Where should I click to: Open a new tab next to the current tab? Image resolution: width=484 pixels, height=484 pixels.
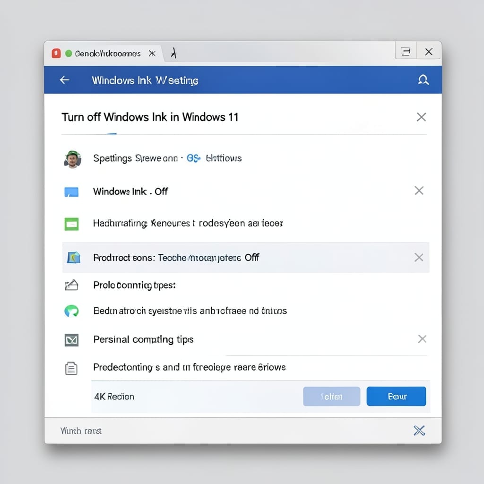click(x=174, y=53)
